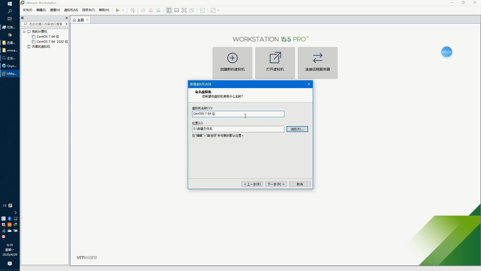
Task: Revert to snapshot using the orange arrow clock icon
Action: coord(151,10)
